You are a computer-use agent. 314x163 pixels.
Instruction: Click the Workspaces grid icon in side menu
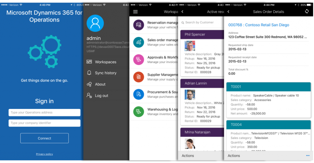[89, 62]
